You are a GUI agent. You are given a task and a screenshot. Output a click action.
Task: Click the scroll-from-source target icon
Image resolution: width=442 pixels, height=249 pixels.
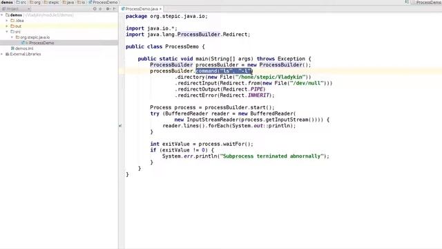[95, 9]
